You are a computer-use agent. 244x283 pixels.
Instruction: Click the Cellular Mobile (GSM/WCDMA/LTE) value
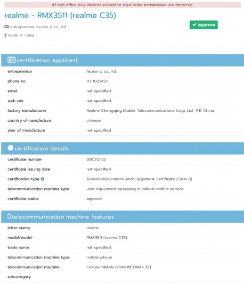click(119, 267)
